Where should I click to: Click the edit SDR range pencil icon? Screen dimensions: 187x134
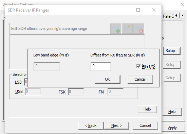[x=127, y=29]
